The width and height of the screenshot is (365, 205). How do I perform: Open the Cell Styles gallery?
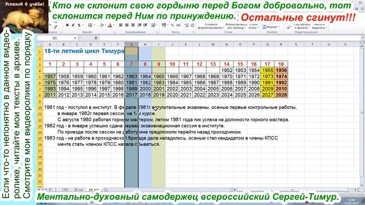253,26
